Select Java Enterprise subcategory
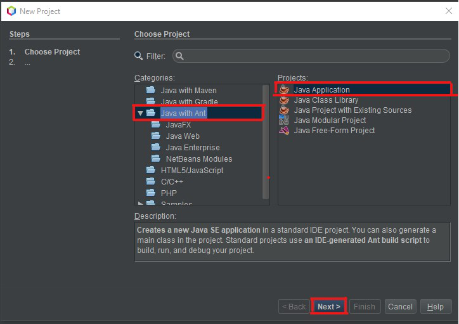The width and height of the screenshot is (459, 324). click(x=193, y=148)
